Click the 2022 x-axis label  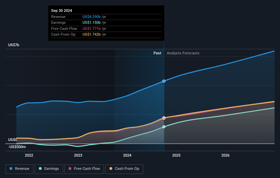[29, 155]
